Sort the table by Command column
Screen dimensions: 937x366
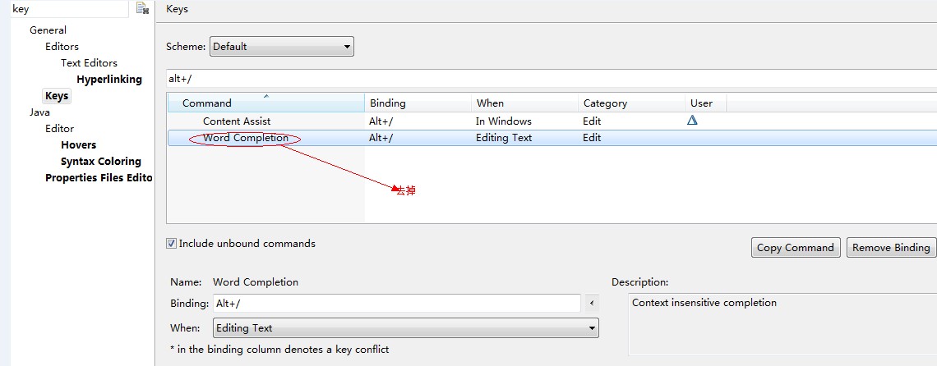pyautogui.click(x=265, y=103)
